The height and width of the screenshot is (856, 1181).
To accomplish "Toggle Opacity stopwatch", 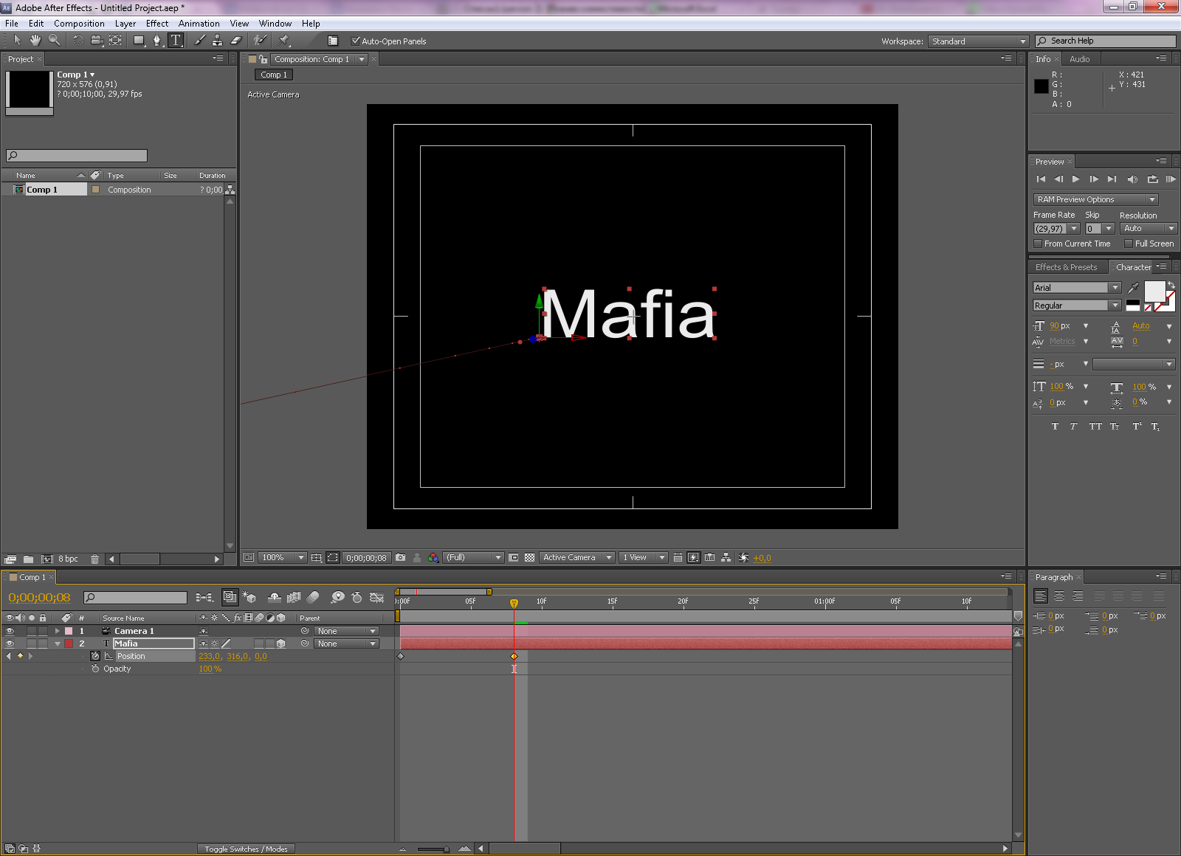I will point(95,669).
